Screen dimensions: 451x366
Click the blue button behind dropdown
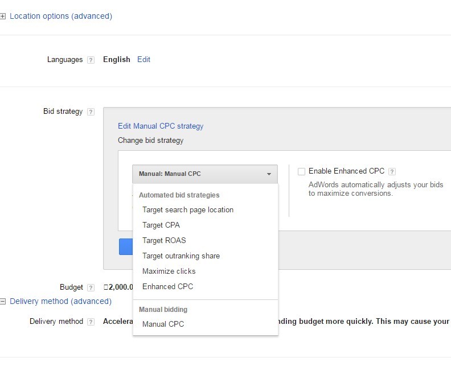[125, 246]
